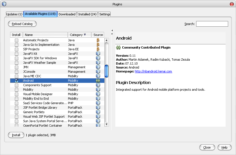This screenshot has width=236, height=155.
Task: Click the cube icon for Generic Portlets
Action: tap(98, 112)
